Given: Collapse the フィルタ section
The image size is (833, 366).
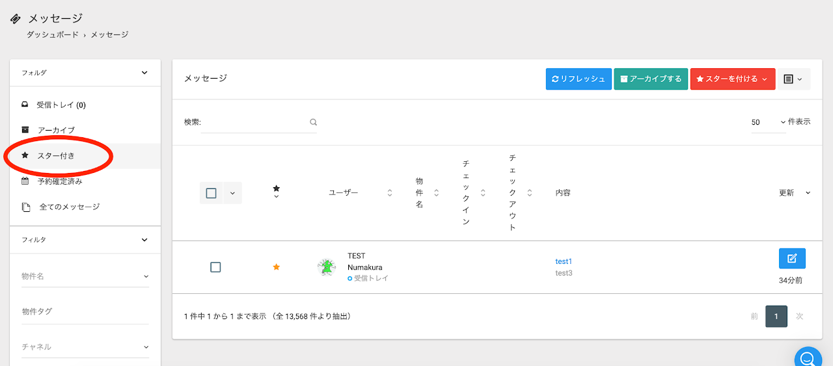Looking at the screenshot, I should [x=144, y=240].
